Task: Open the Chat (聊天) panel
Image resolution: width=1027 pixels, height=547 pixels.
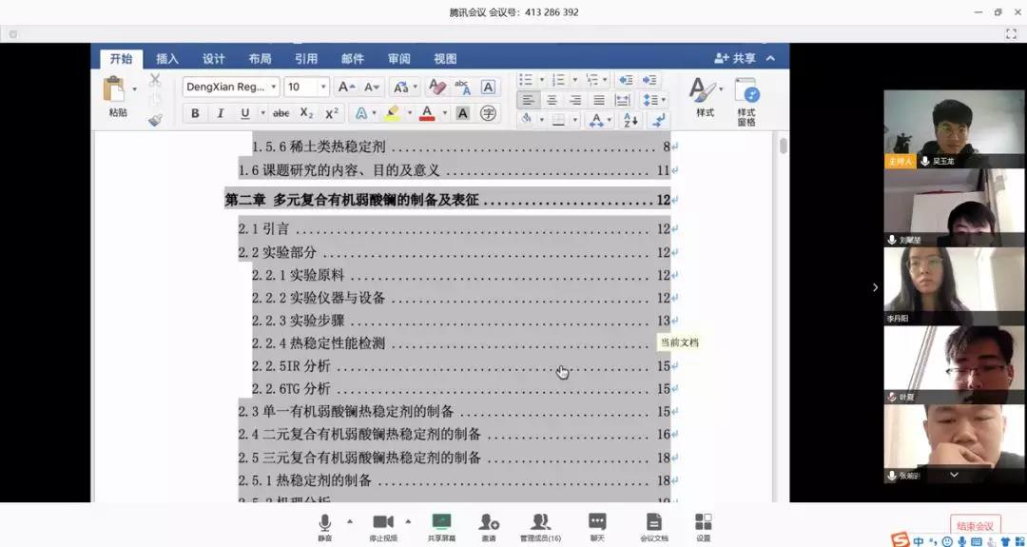Action: coord(597,525)
